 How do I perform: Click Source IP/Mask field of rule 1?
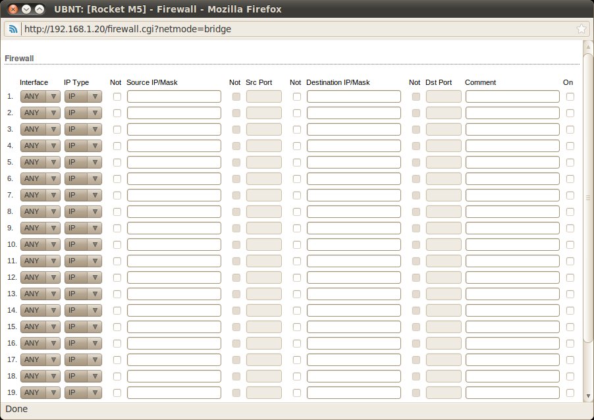click(174, 97)
